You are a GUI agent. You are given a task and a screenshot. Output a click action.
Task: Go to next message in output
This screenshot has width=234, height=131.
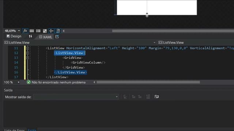tap(140, 97)
